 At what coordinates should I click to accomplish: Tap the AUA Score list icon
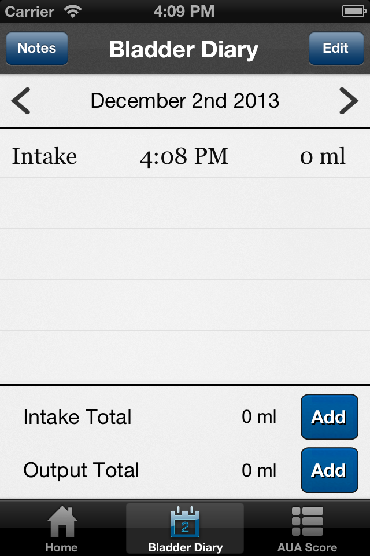click(x=308, y=521)
